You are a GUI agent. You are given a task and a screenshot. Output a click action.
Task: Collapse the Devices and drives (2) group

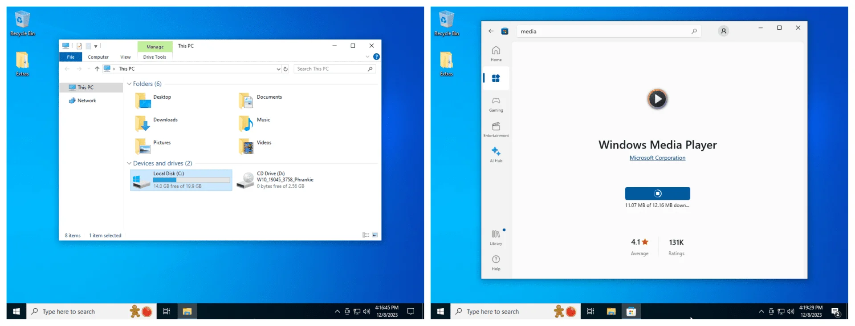(x=129, y=163)
